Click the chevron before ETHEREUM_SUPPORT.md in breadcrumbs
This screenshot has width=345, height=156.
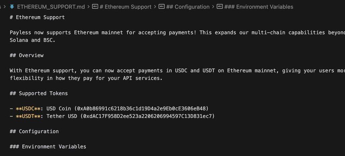click(x=5, y=7)
